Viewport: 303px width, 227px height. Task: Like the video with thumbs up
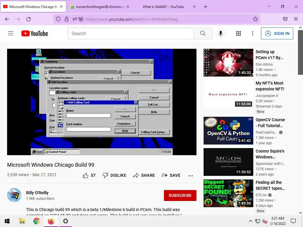tap(89, 175)
